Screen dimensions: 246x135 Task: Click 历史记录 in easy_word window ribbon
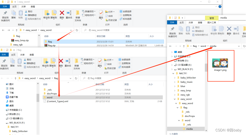point(111,20)
